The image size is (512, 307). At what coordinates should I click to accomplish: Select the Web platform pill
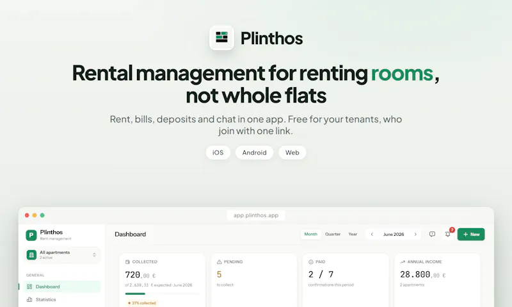(x=292, y=153)
